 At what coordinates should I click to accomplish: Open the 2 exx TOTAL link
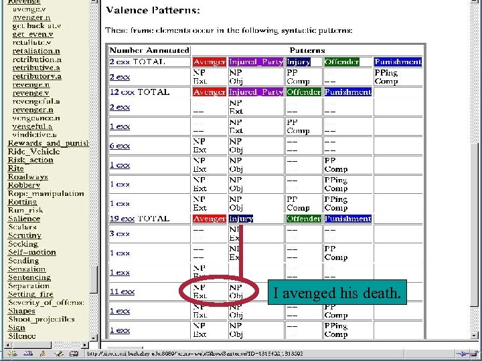point(137,62)
